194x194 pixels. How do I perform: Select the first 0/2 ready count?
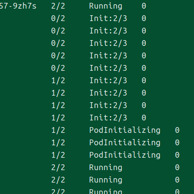(x=58, y=19)
